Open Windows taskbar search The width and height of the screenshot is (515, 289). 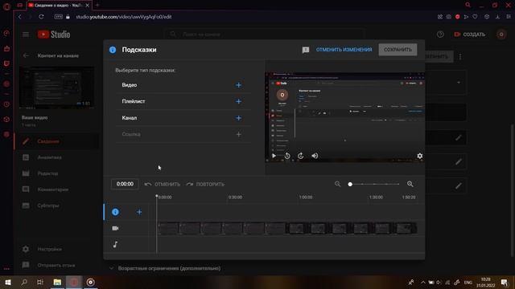[23, 282]
